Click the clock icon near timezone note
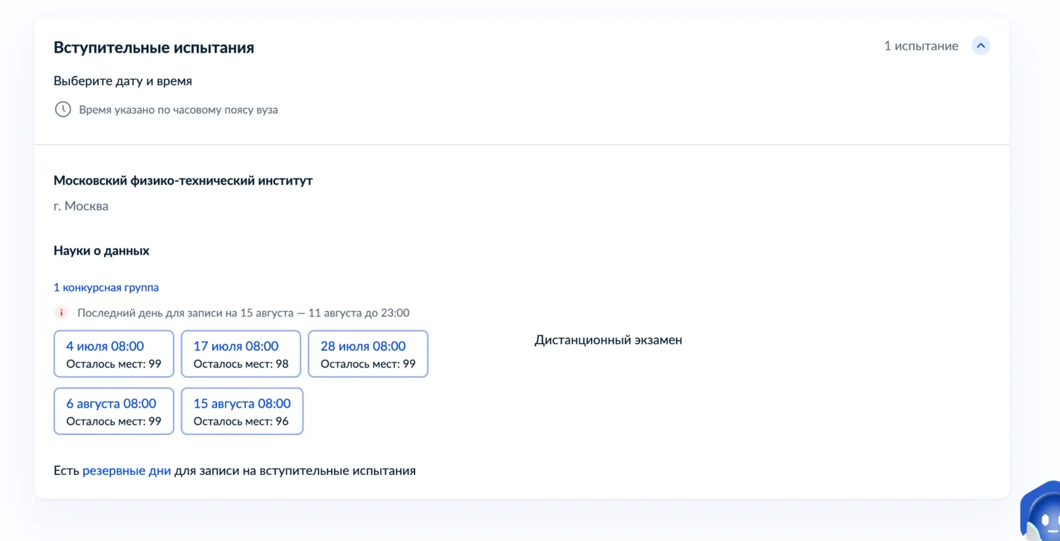 tap(62, 109)
